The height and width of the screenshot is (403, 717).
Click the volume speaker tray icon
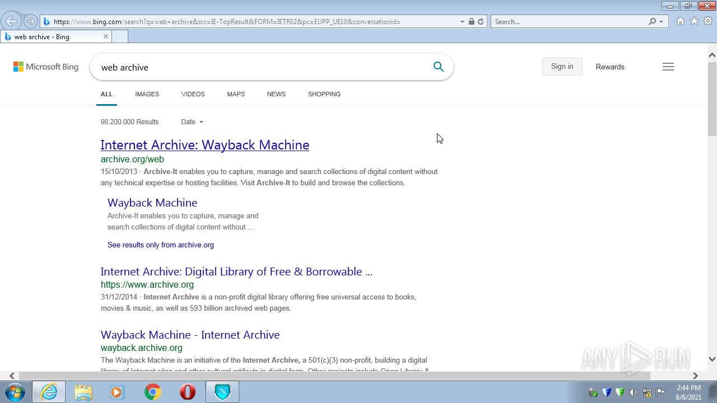634,392
